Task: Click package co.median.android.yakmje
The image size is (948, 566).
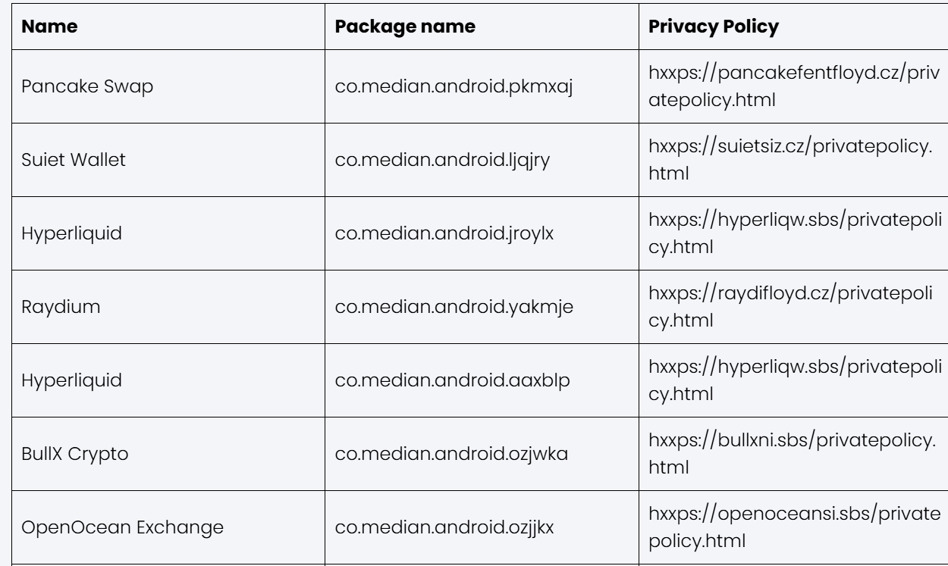Action: click(x=455, y=306)
